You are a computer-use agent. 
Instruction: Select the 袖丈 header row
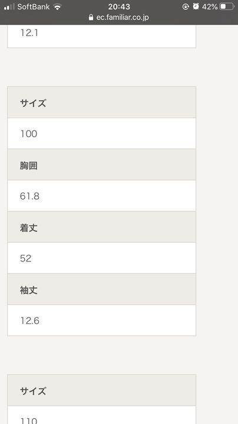pyautogui.click(x=102, y=289)
